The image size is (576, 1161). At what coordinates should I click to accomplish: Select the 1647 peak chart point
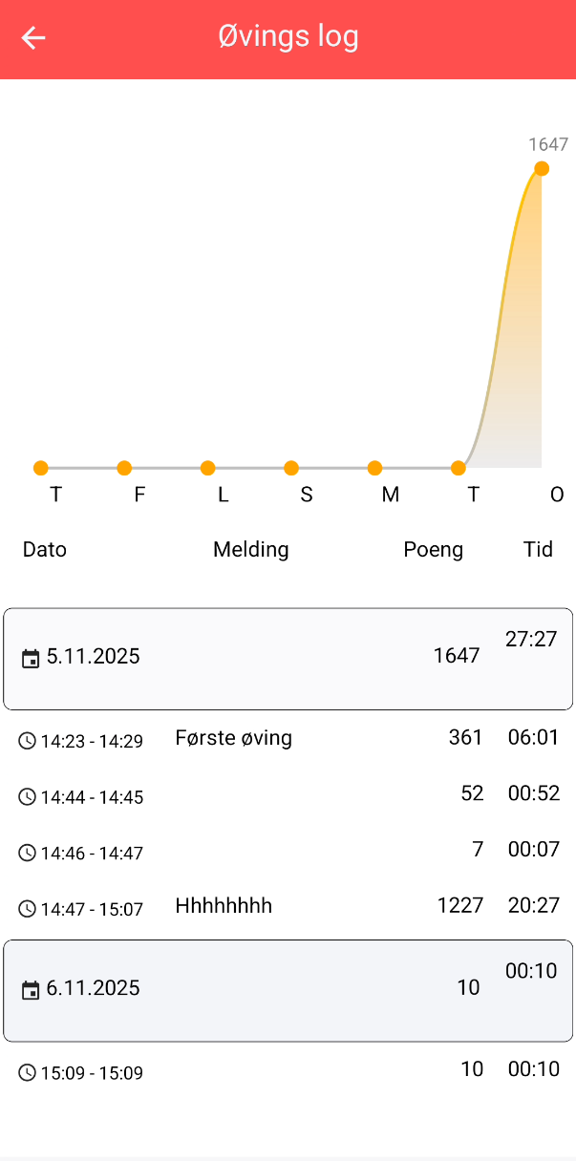coord(542,169)
